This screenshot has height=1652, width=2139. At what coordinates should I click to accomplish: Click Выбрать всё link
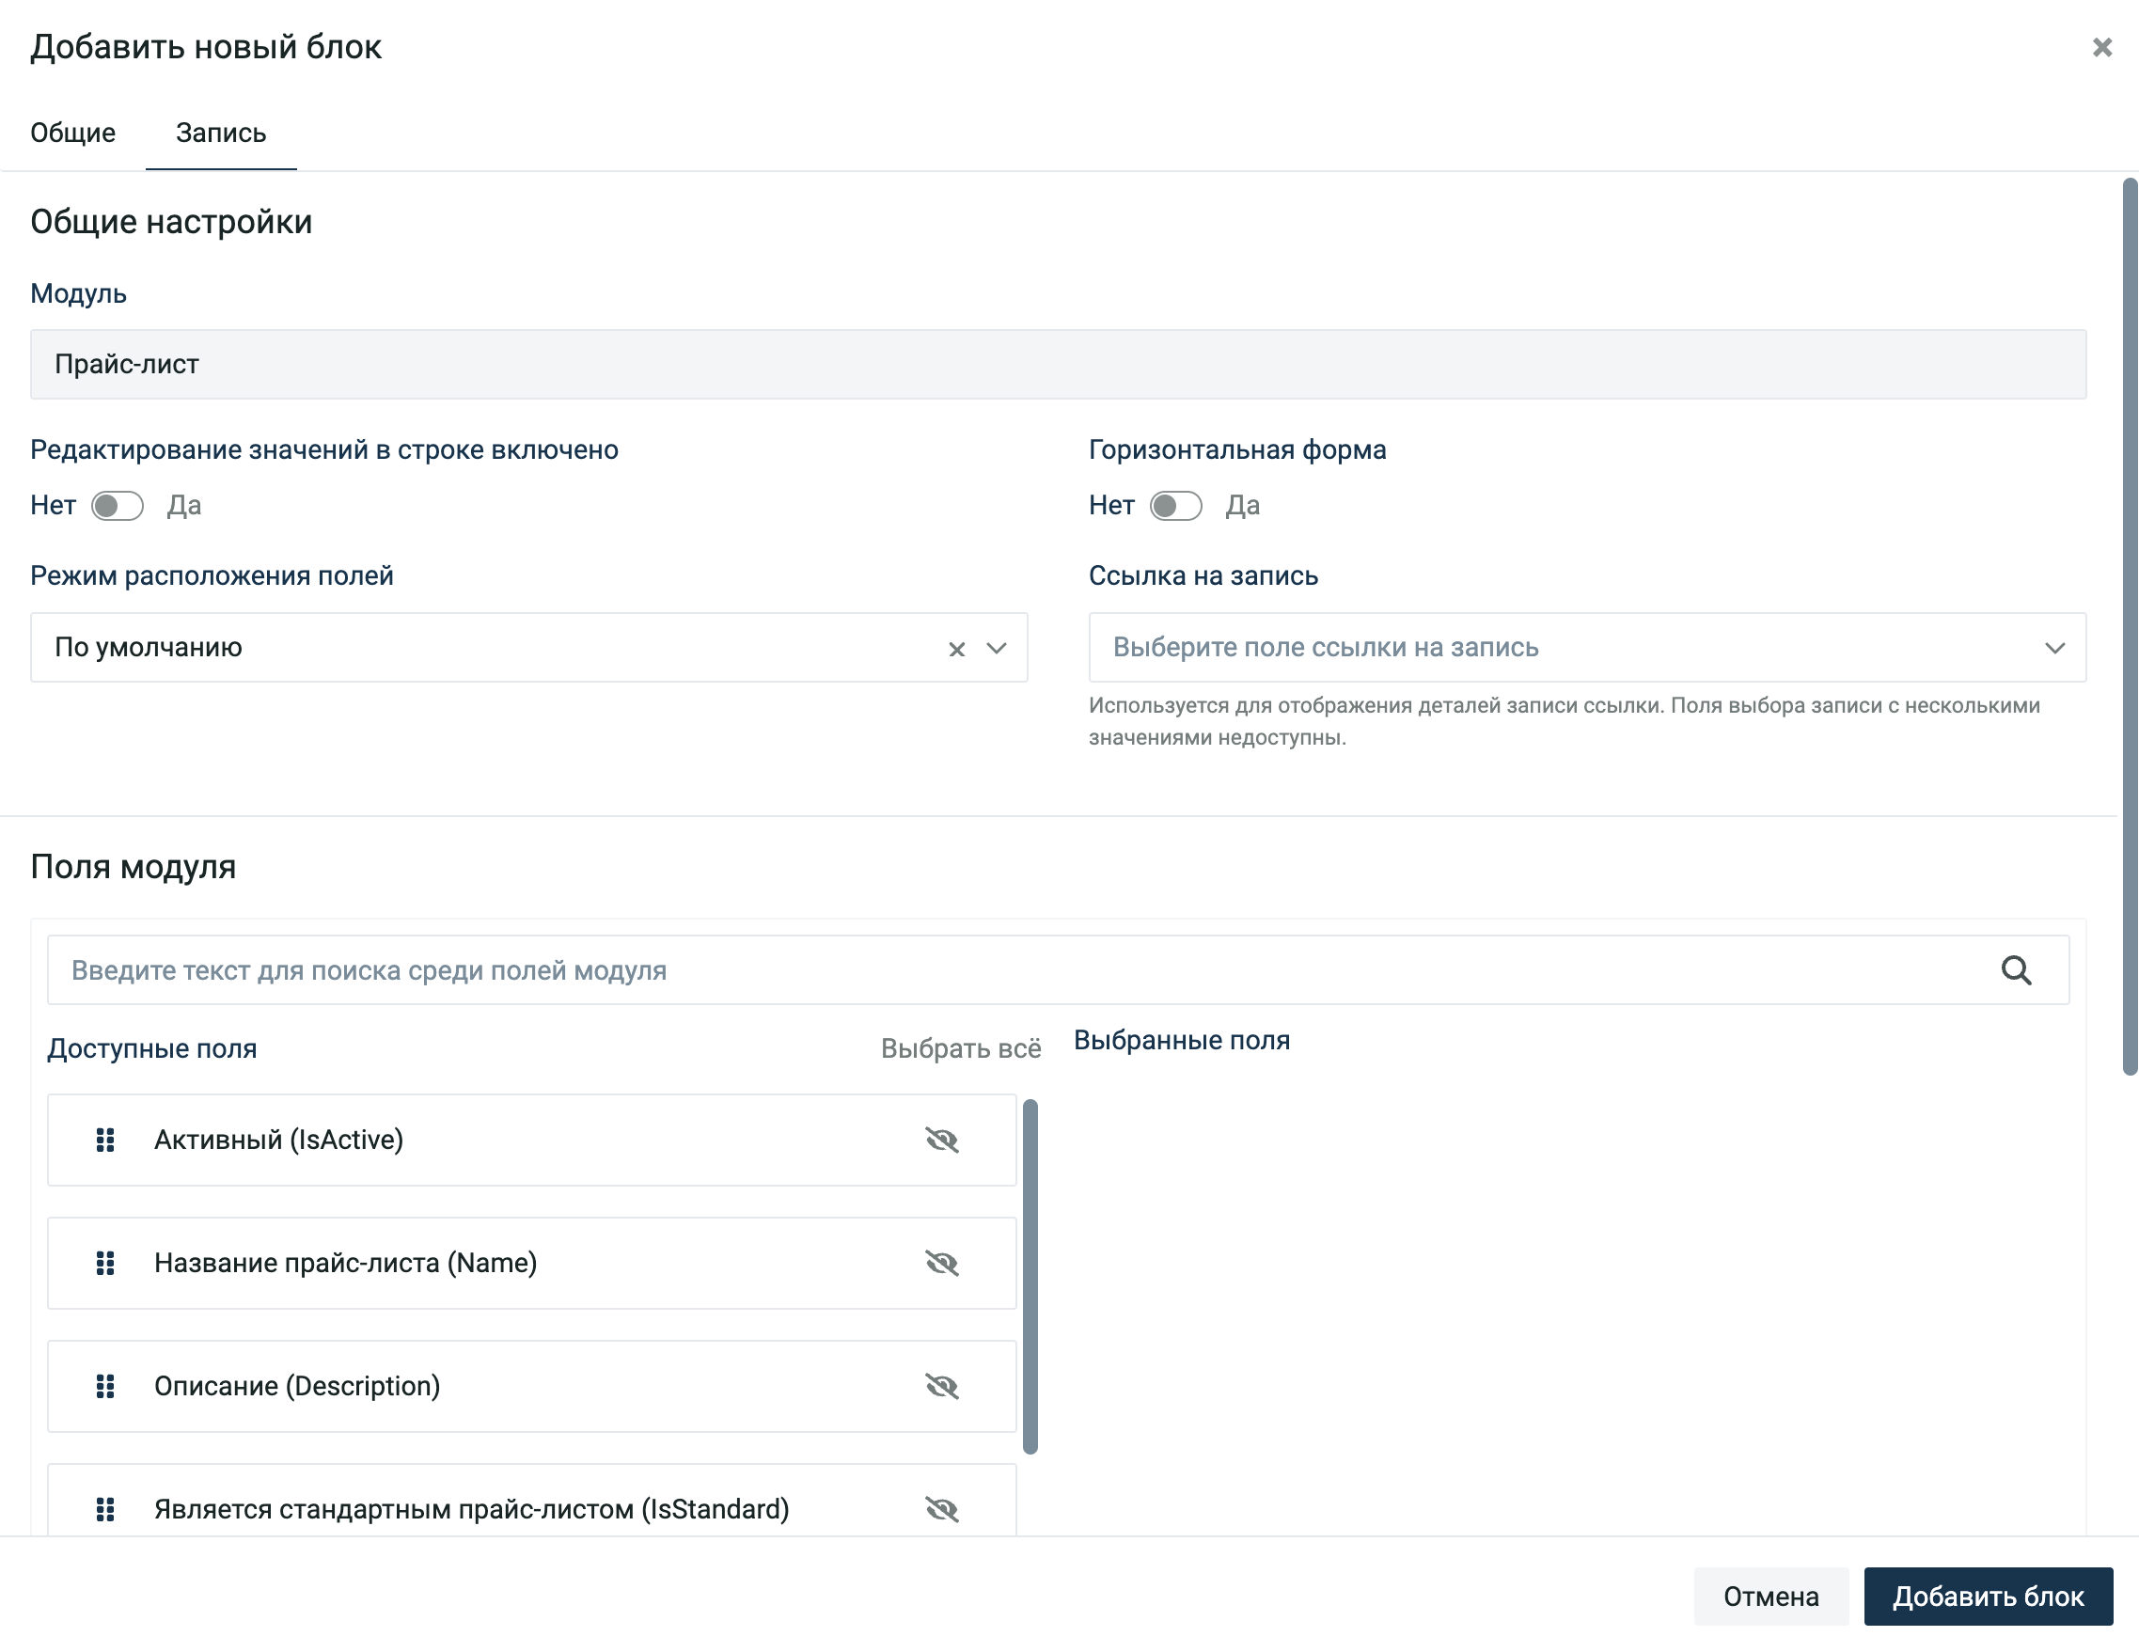[960, 1047]
